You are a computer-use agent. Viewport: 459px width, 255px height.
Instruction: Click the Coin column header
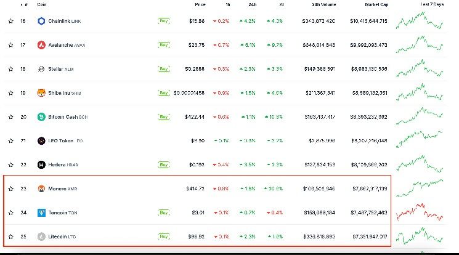click(42, 5)
